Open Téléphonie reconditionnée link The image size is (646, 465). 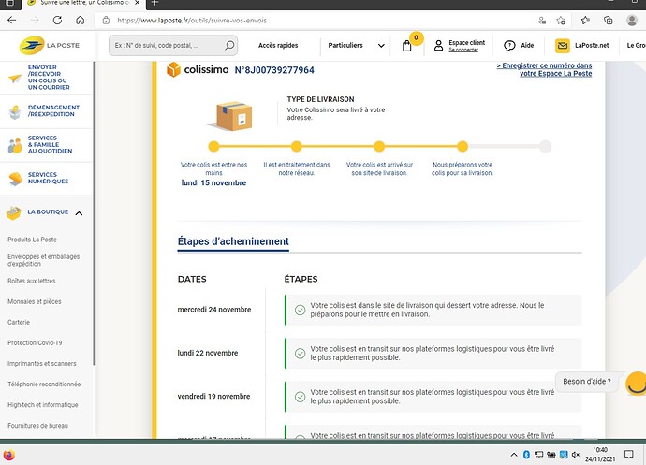point(44,384)
